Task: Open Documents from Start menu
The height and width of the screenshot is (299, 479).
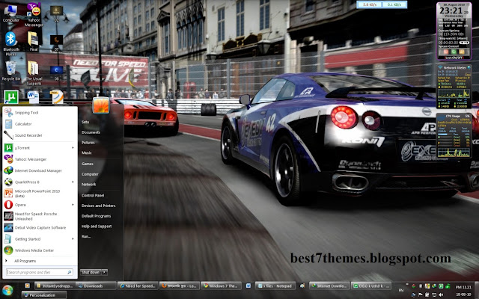Action: pos(91,132)
